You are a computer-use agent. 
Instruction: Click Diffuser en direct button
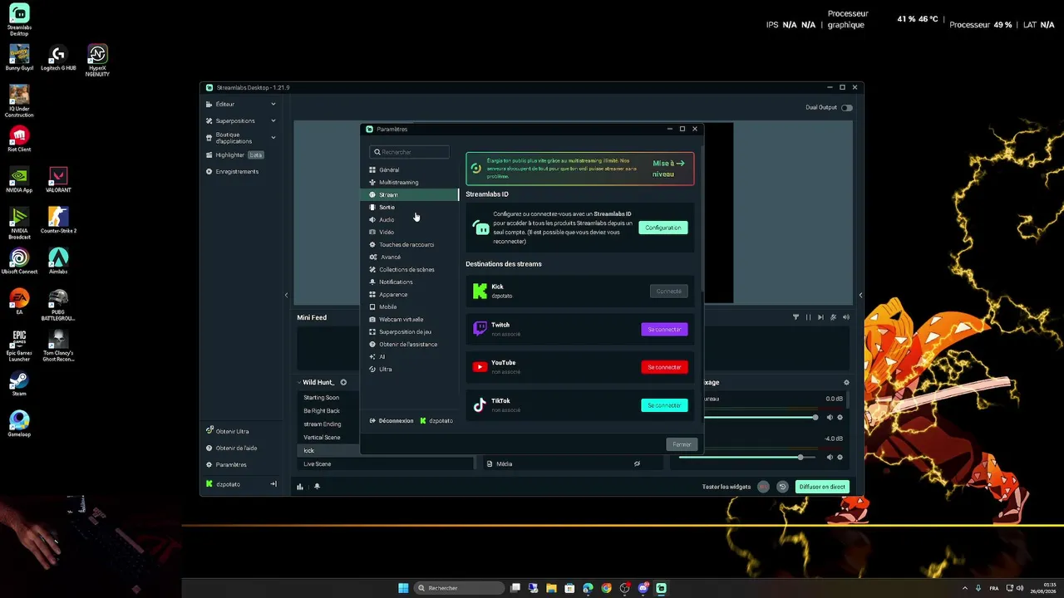click(822, 487)
